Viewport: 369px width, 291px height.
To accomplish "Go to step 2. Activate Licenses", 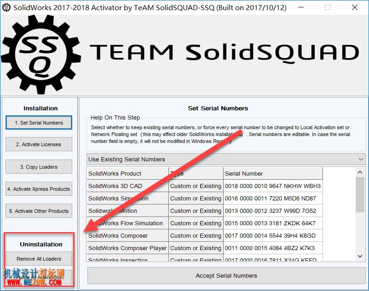I will [39, 144].
